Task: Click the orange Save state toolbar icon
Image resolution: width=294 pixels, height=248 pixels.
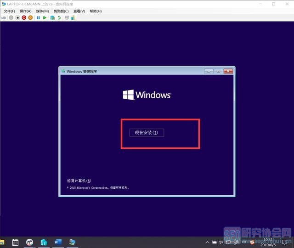Action: coord(30,17)
